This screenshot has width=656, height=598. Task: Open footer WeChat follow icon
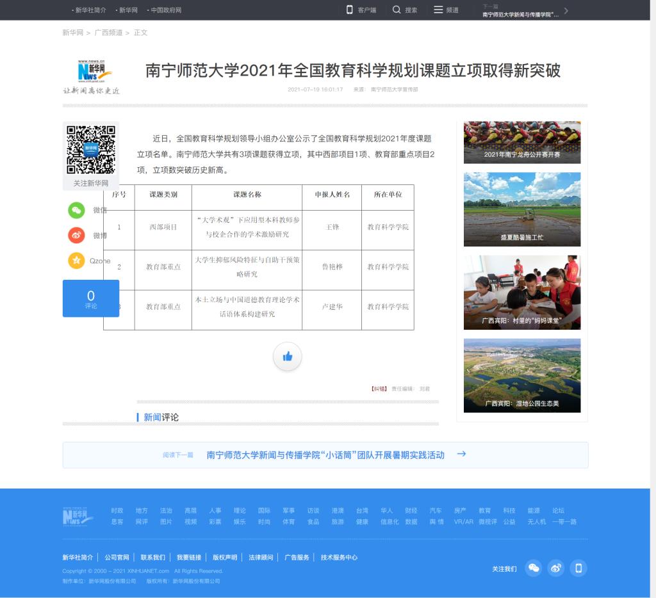(534, 569)
